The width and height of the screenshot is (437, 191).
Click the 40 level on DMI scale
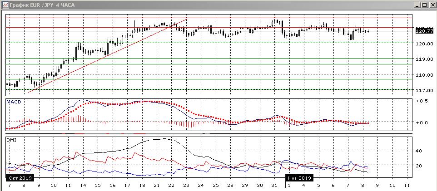point(419,151)
